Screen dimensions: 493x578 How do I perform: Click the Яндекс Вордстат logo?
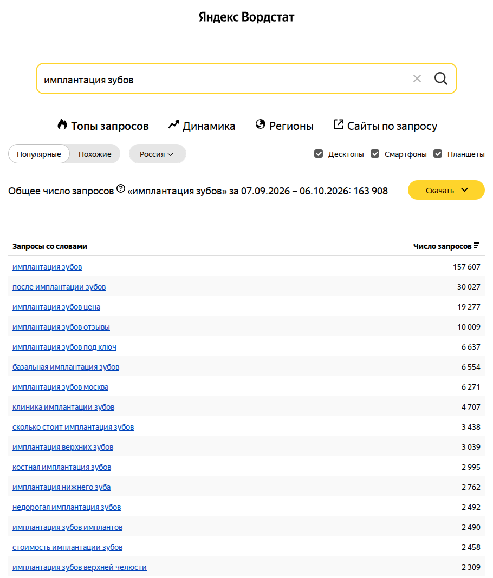tap(246, 17)
